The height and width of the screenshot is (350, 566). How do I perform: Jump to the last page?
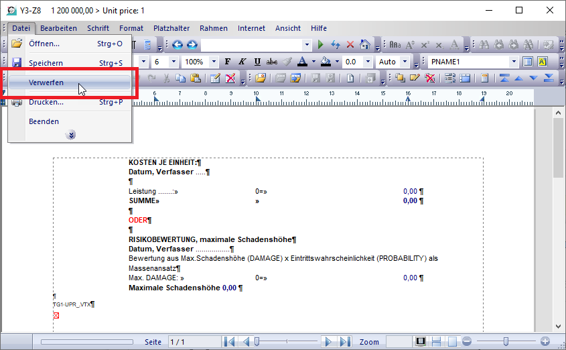tap(344, 342)
